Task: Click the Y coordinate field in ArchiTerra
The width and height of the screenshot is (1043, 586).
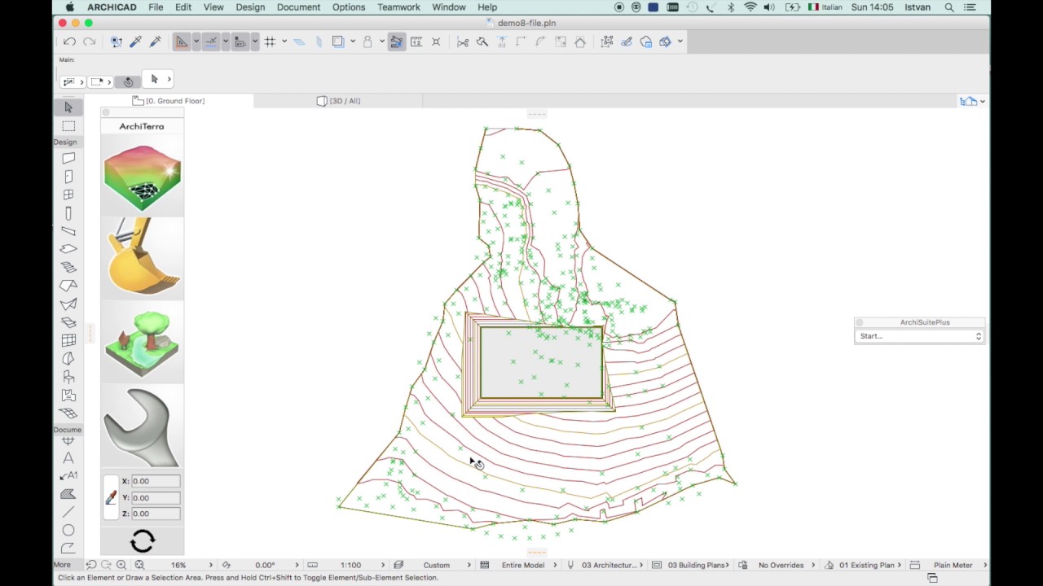Action: (x=155, y=497)
